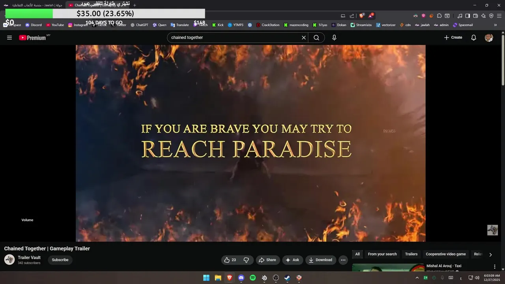Open the YouTube notifications bell

pyautogui.click(x=473, y=37)
